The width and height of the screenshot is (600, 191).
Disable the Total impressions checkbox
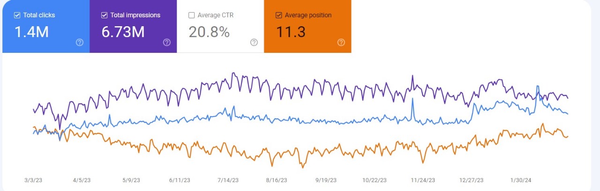pyautogui.click(x=105, y=15)
